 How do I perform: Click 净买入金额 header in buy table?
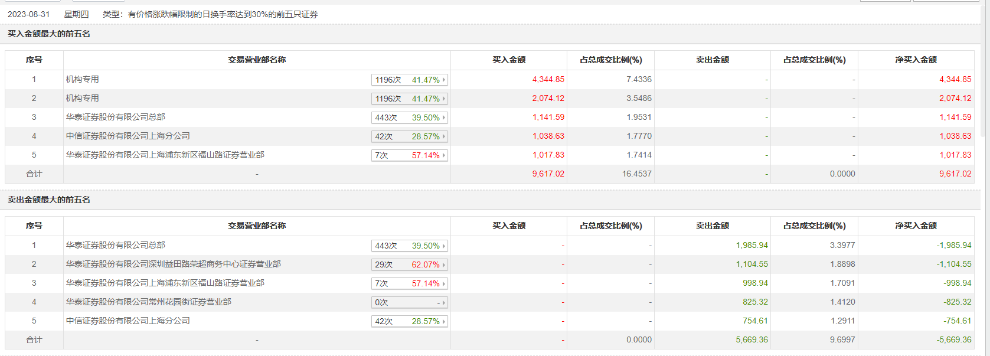(x=916, y=60)
